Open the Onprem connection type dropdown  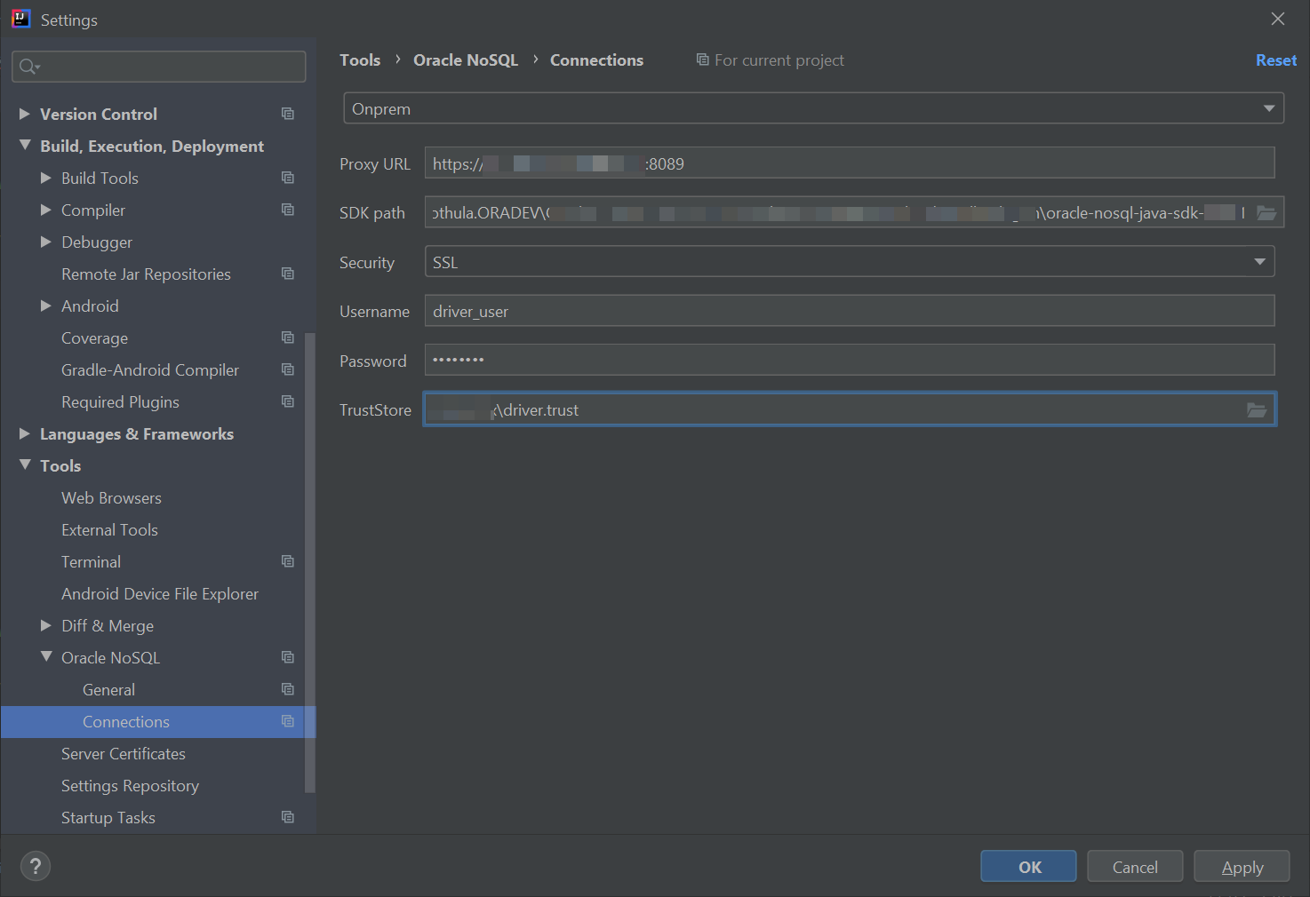[813, 108]
